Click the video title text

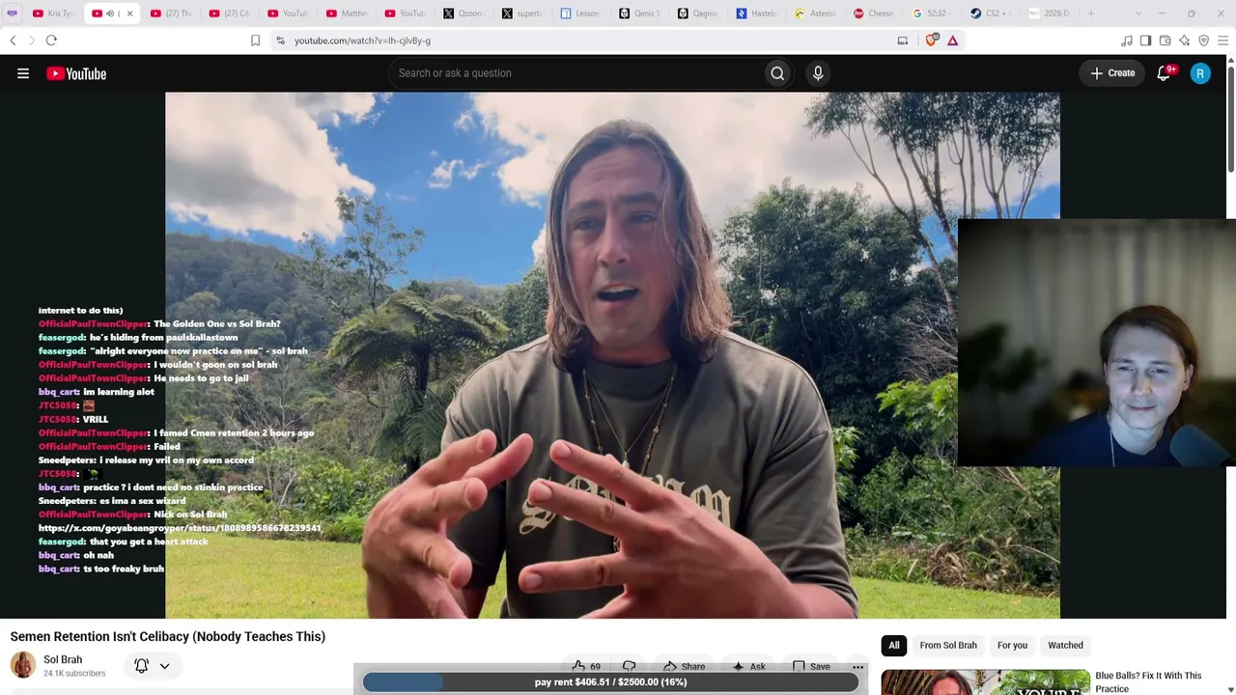pos(168,637)
